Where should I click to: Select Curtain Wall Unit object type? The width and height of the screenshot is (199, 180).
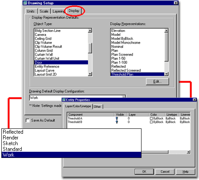[61, 58]
